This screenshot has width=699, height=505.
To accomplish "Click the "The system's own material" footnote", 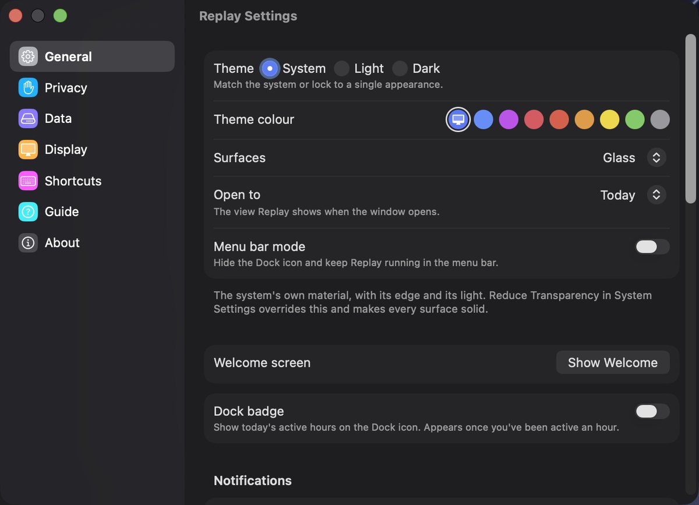I will tap(433, 302).
